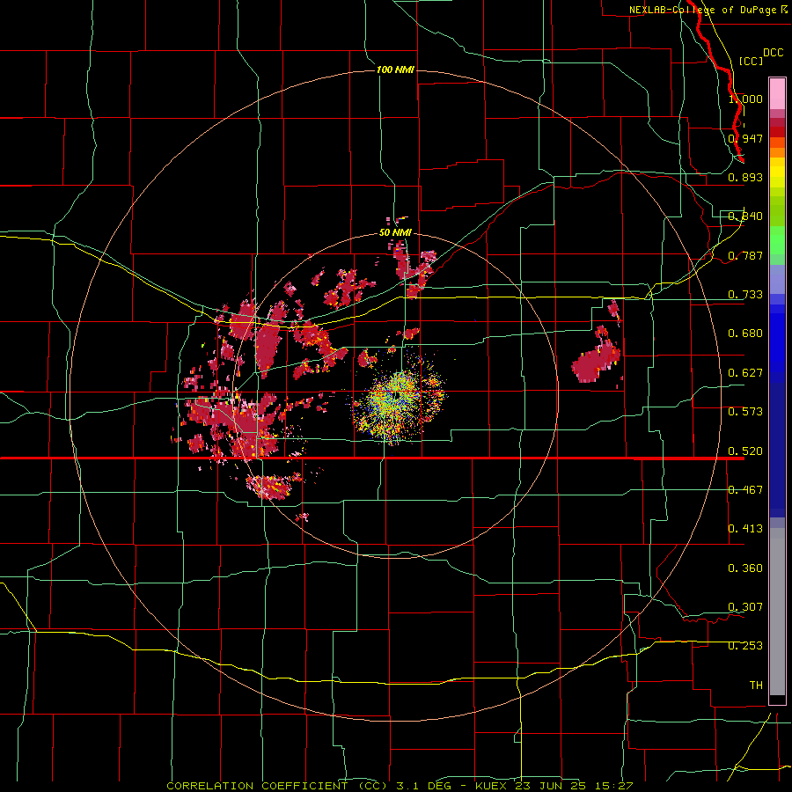Click the 0.840 value on color scale

pos(745,216)
